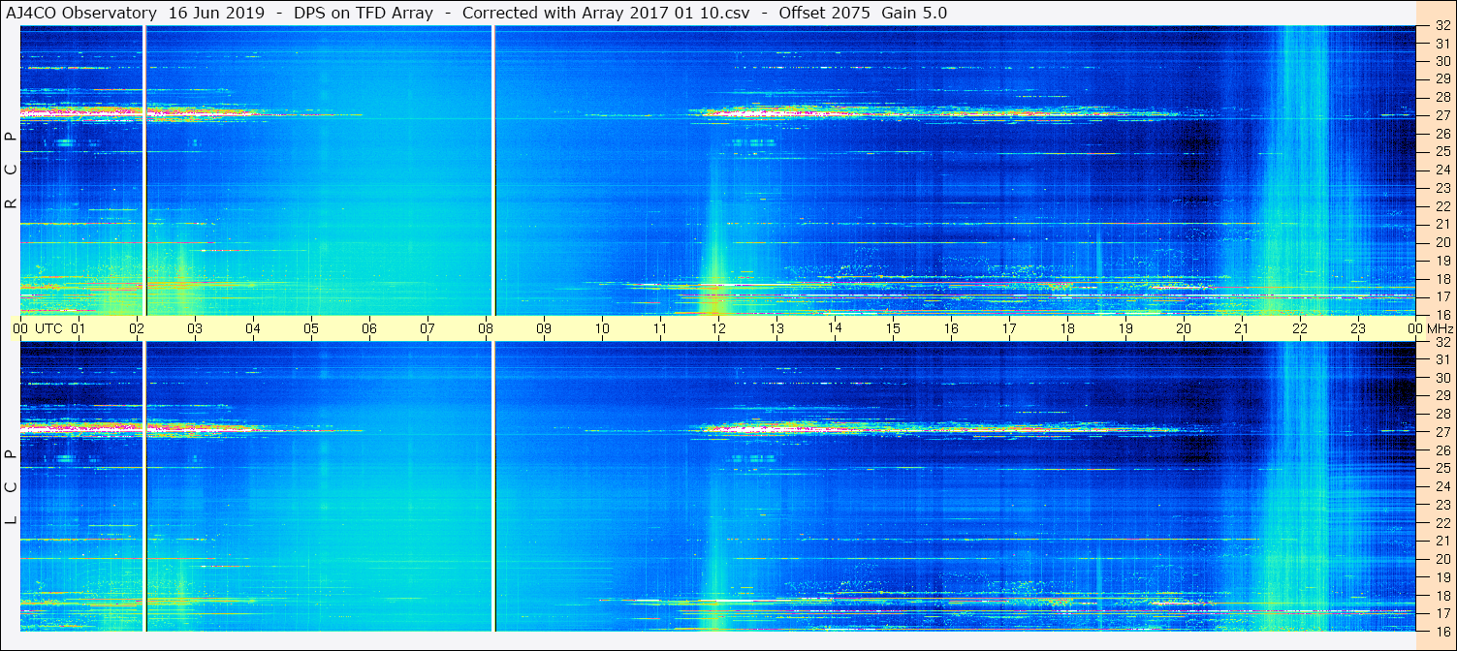This screenshot has width=1457, height=651.
Task: Click white vertical line after 02 in RCP panel
Action: [144, 170]
